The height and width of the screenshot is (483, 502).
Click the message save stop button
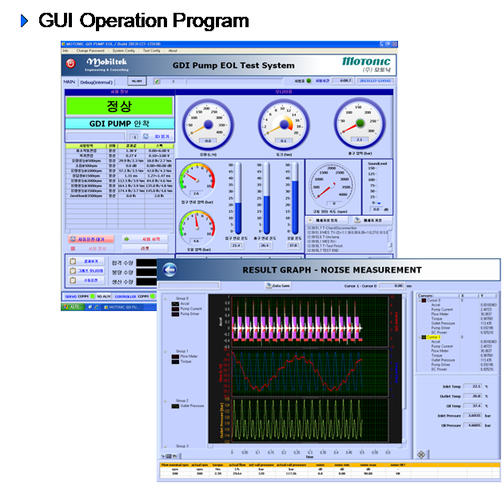pyautogui.click(x=327, y=221)
